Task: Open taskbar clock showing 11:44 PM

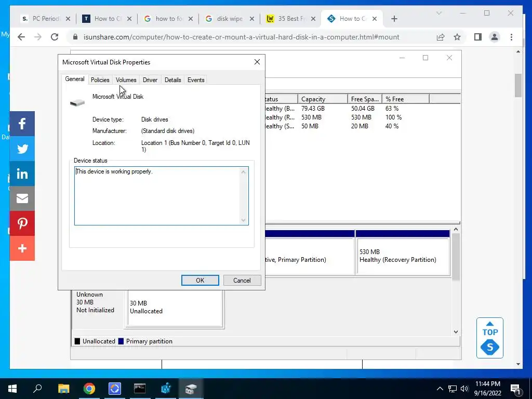Action: 487,389
